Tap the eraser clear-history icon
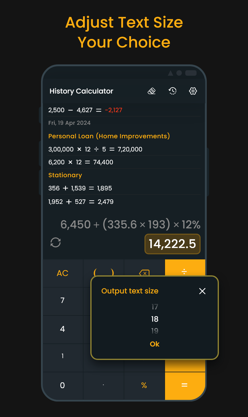This screenshot has height=417, width=248. [152, 91]
